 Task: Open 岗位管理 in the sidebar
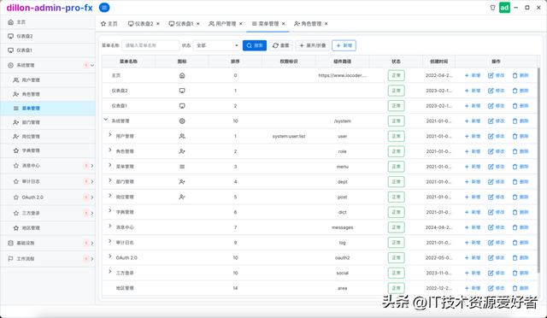tap(48, 137)
